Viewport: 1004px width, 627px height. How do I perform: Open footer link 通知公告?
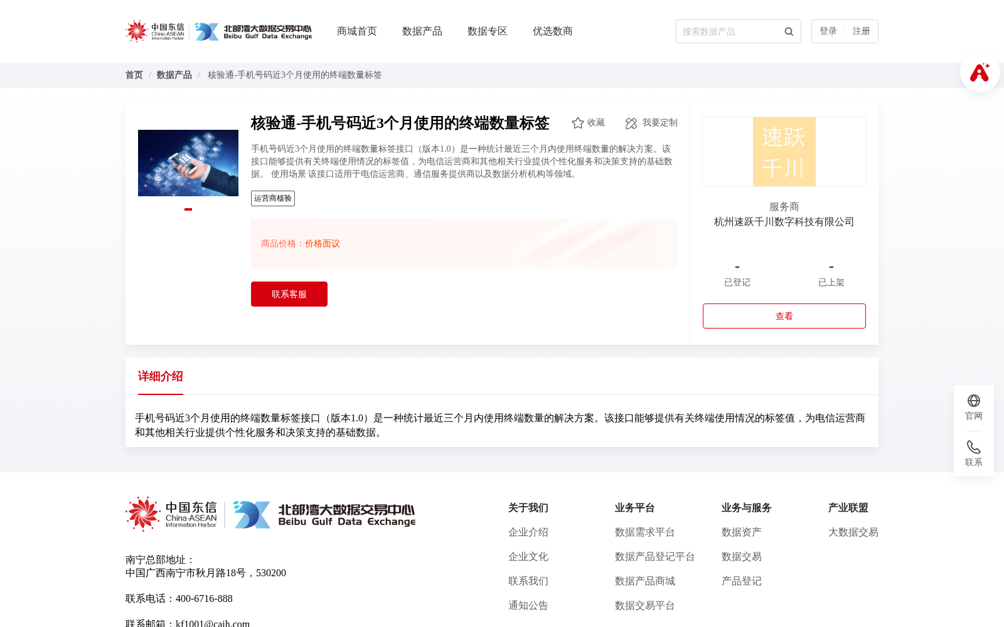528,606
